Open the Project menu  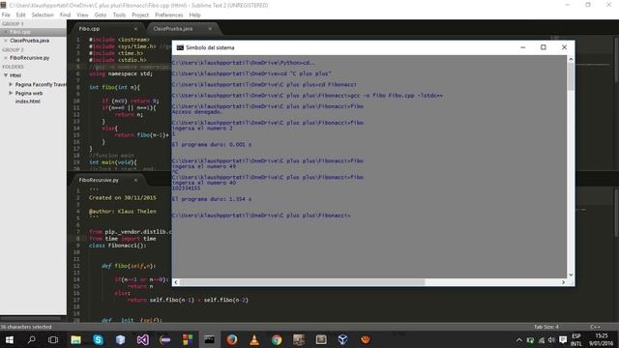pos(140,15)
